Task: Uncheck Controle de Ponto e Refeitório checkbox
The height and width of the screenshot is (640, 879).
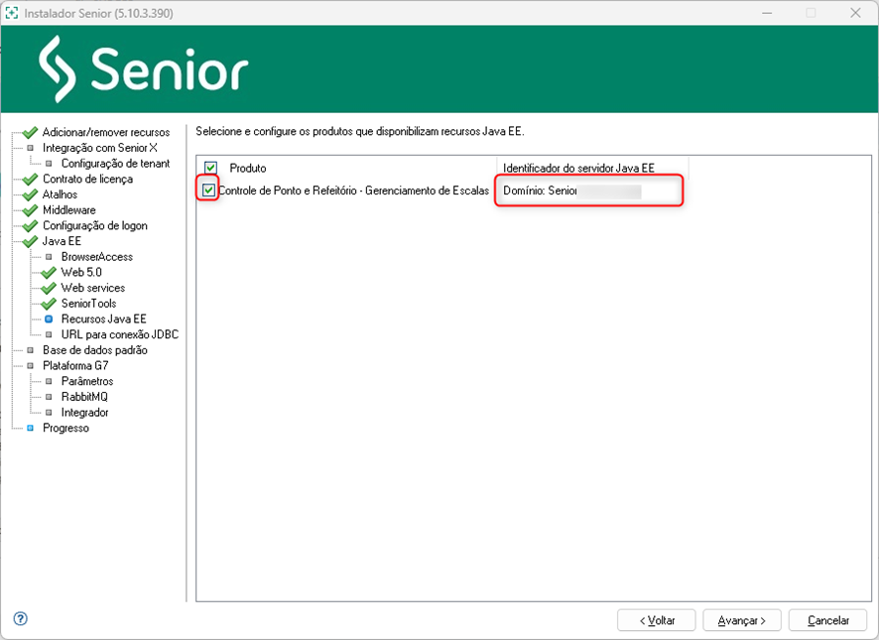Action: click(208, 191)
